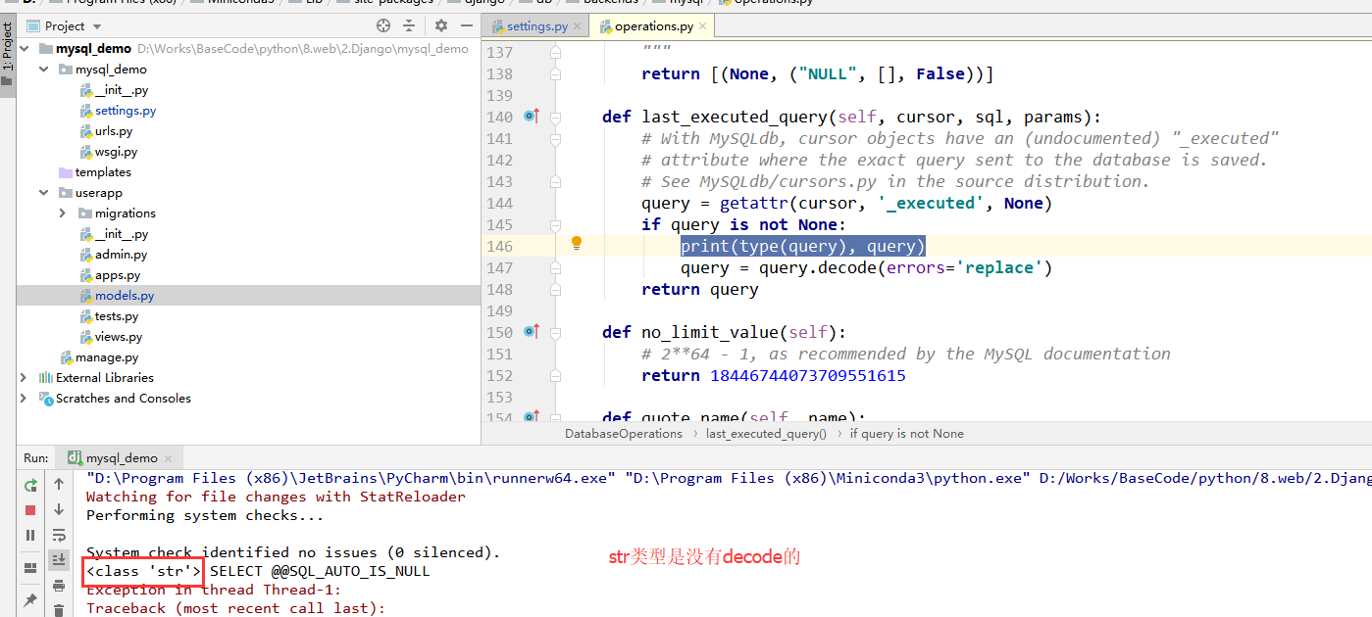Clear console with the trash icon
Screen dimensions: 1372x617
[59, 610]
